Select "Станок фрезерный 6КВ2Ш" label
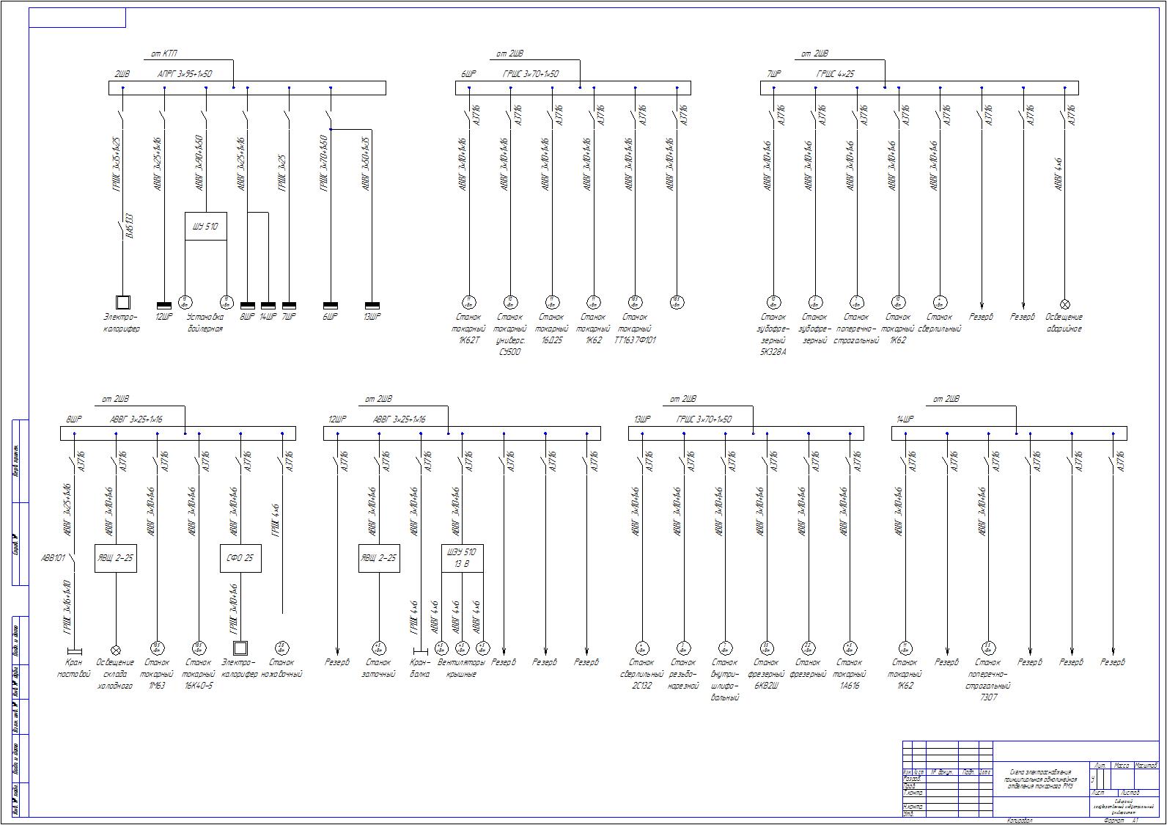The image size is (1167, 825). point(767,674)
